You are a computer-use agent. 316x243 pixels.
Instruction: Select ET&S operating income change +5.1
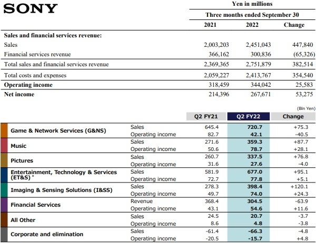pos(302,179)
